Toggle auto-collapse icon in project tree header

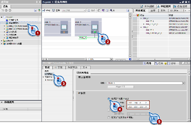[37, 2]
